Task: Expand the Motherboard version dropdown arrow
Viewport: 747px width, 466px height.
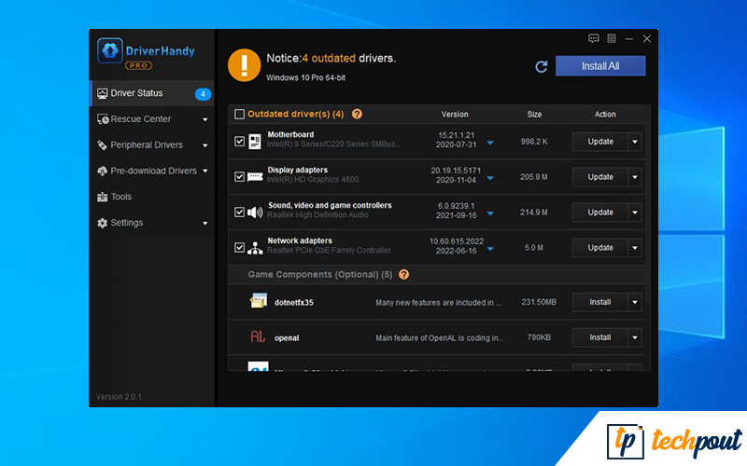Action: point(490,143)
